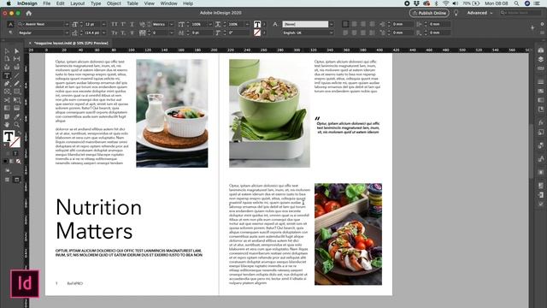547x308 pixels.
Task: Select the Page tool
Action: [x=7, y=59]
